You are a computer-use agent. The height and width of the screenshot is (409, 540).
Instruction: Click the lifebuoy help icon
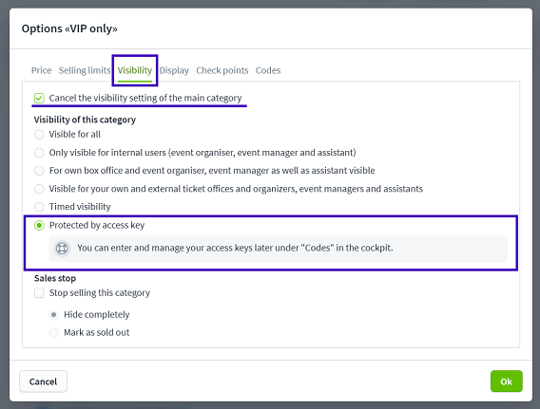tap(62, 248)
